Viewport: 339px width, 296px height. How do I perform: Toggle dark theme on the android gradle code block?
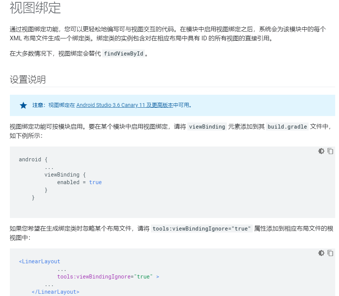(321, 151)
